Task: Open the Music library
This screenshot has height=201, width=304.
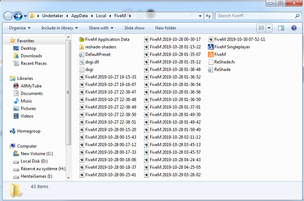Action: click(27, 101)
